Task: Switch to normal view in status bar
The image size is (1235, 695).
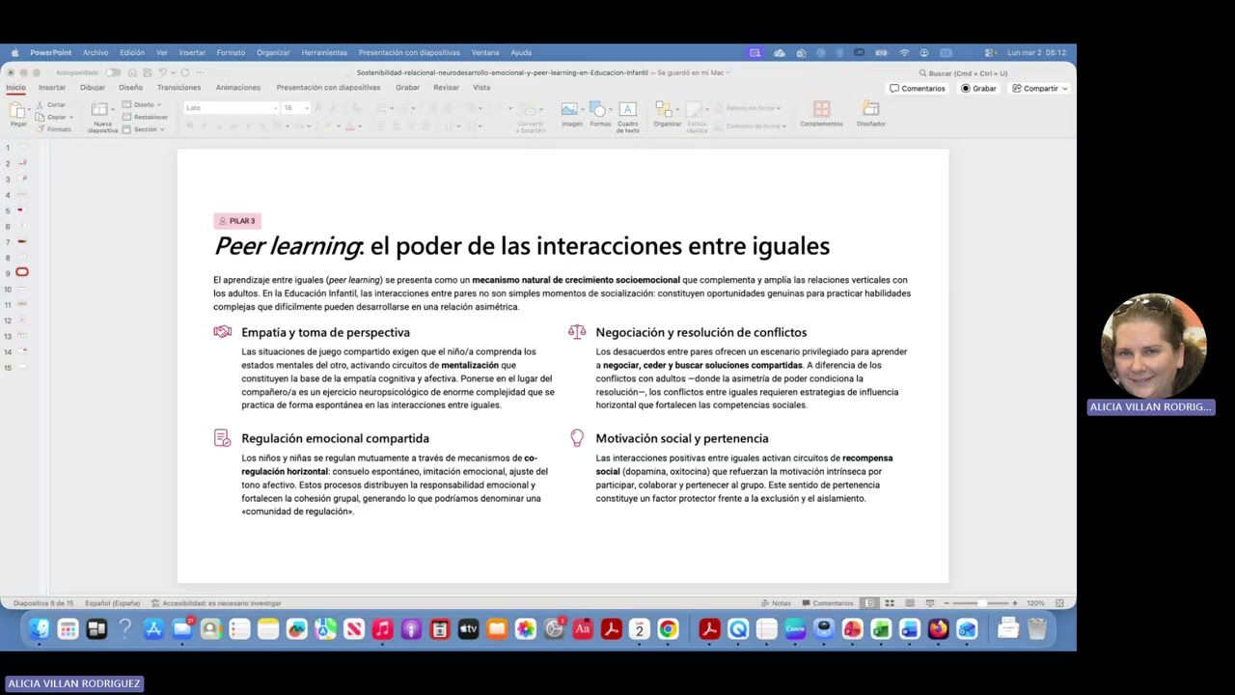Action: pyautogui.click(x=869, y=603)
